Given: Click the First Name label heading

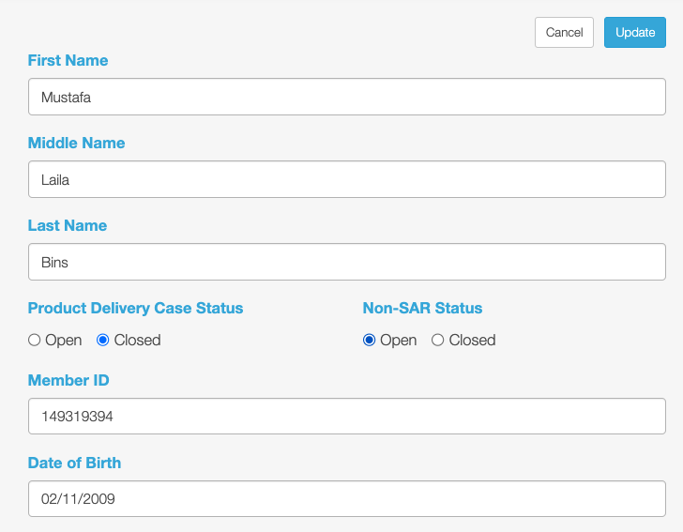Looking at the screenshot, I should [x=68, y=60].
